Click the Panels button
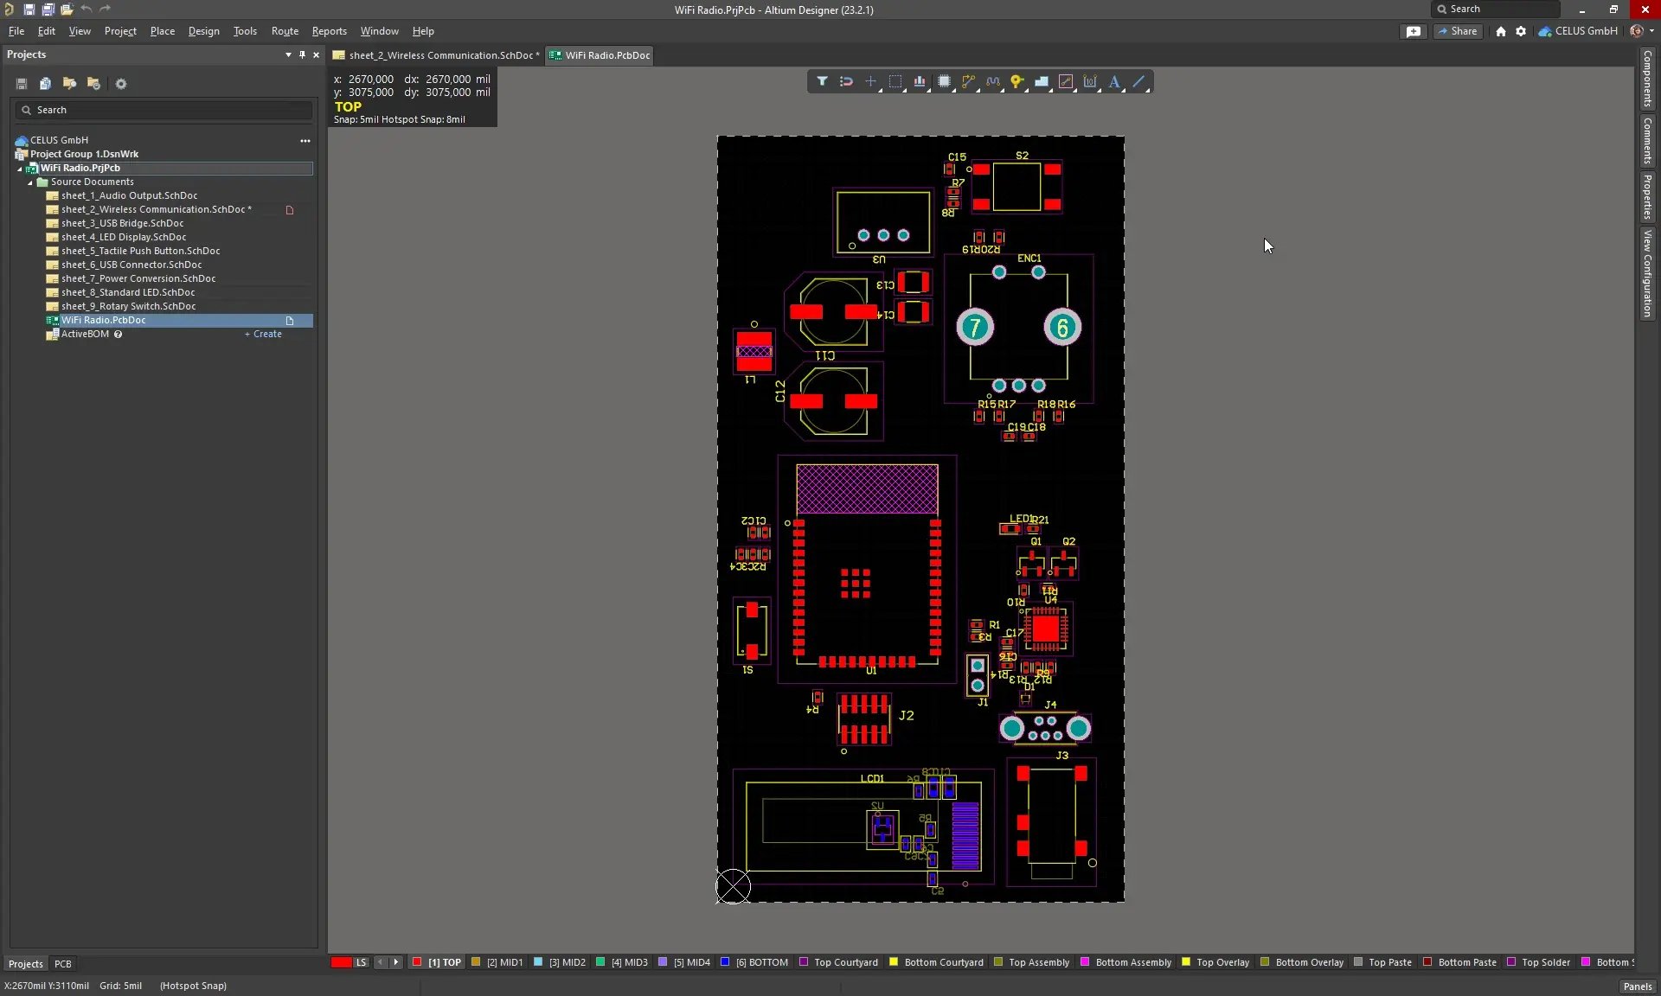 (x=1637, y=986)
